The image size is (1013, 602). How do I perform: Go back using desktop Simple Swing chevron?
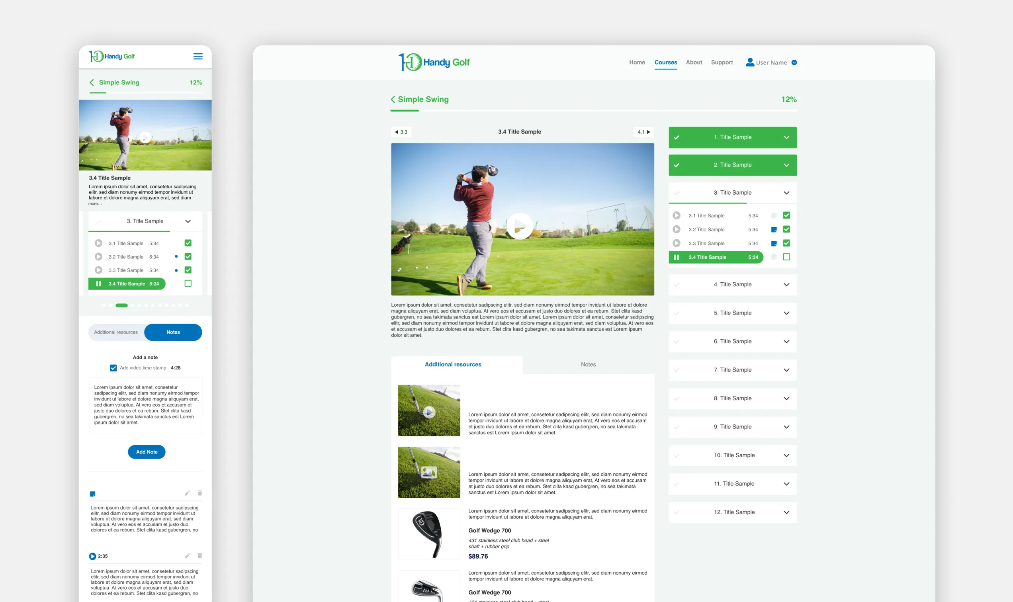pyautogui.click(x=393, y=100)
